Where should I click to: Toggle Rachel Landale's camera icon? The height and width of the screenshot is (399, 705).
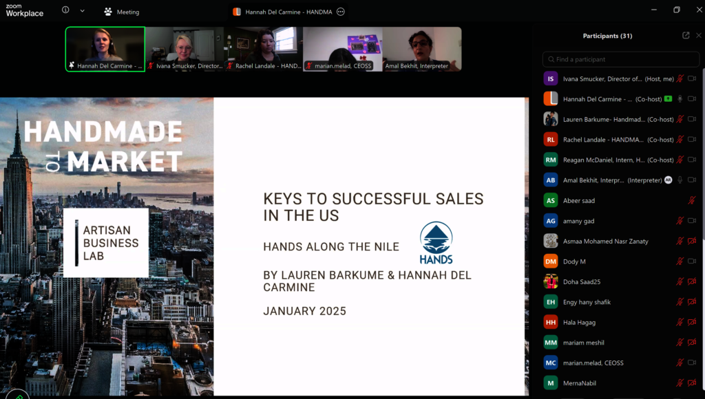coord(692,140)
